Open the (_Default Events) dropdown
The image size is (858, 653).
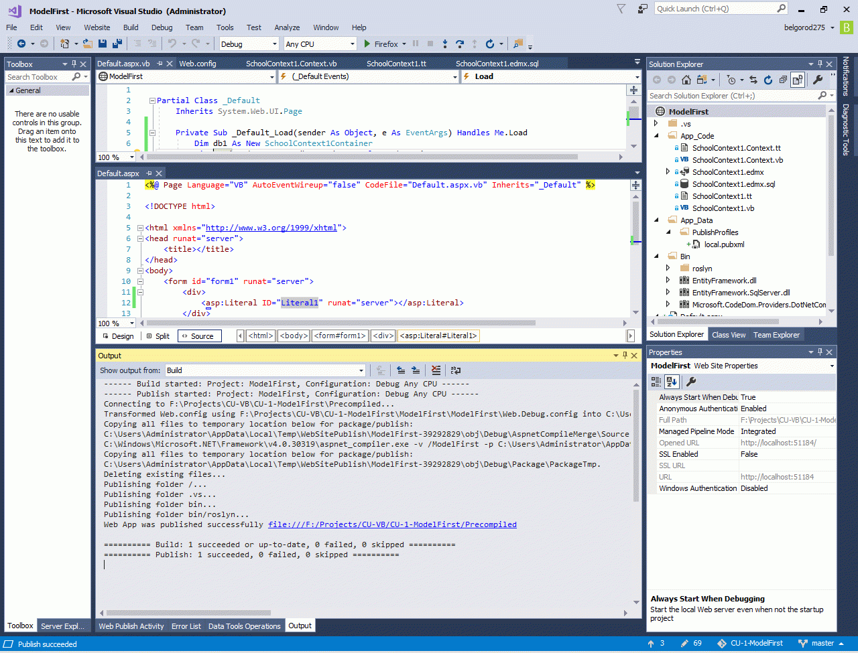pyautogui.click(x=368, y=76)
